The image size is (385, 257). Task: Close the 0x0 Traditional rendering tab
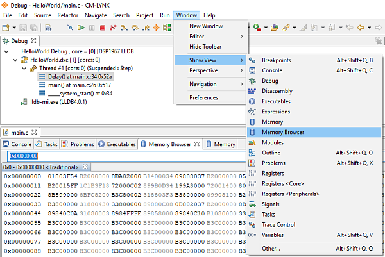tap(85, 167)
